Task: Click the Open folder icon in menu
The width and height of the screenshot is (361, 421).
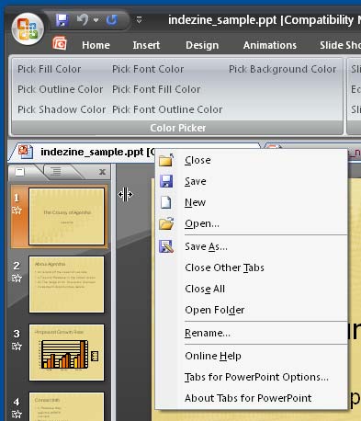Action: 166,223
